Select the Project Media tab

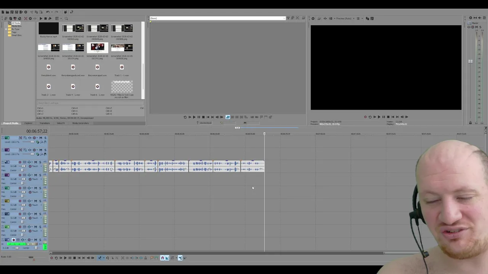(11, 123)
